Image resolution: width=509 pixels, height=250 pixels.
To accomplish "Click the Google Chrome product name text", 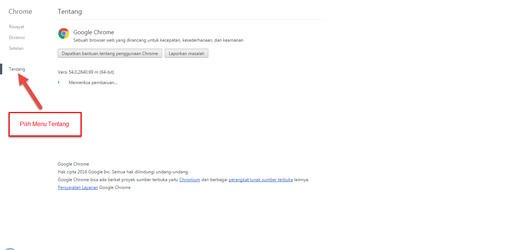I will (x=94, y=32).
